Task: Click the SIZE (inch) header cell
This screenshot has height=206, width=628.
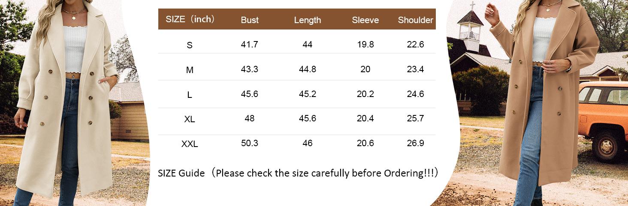Action: [x=190, y=19]
